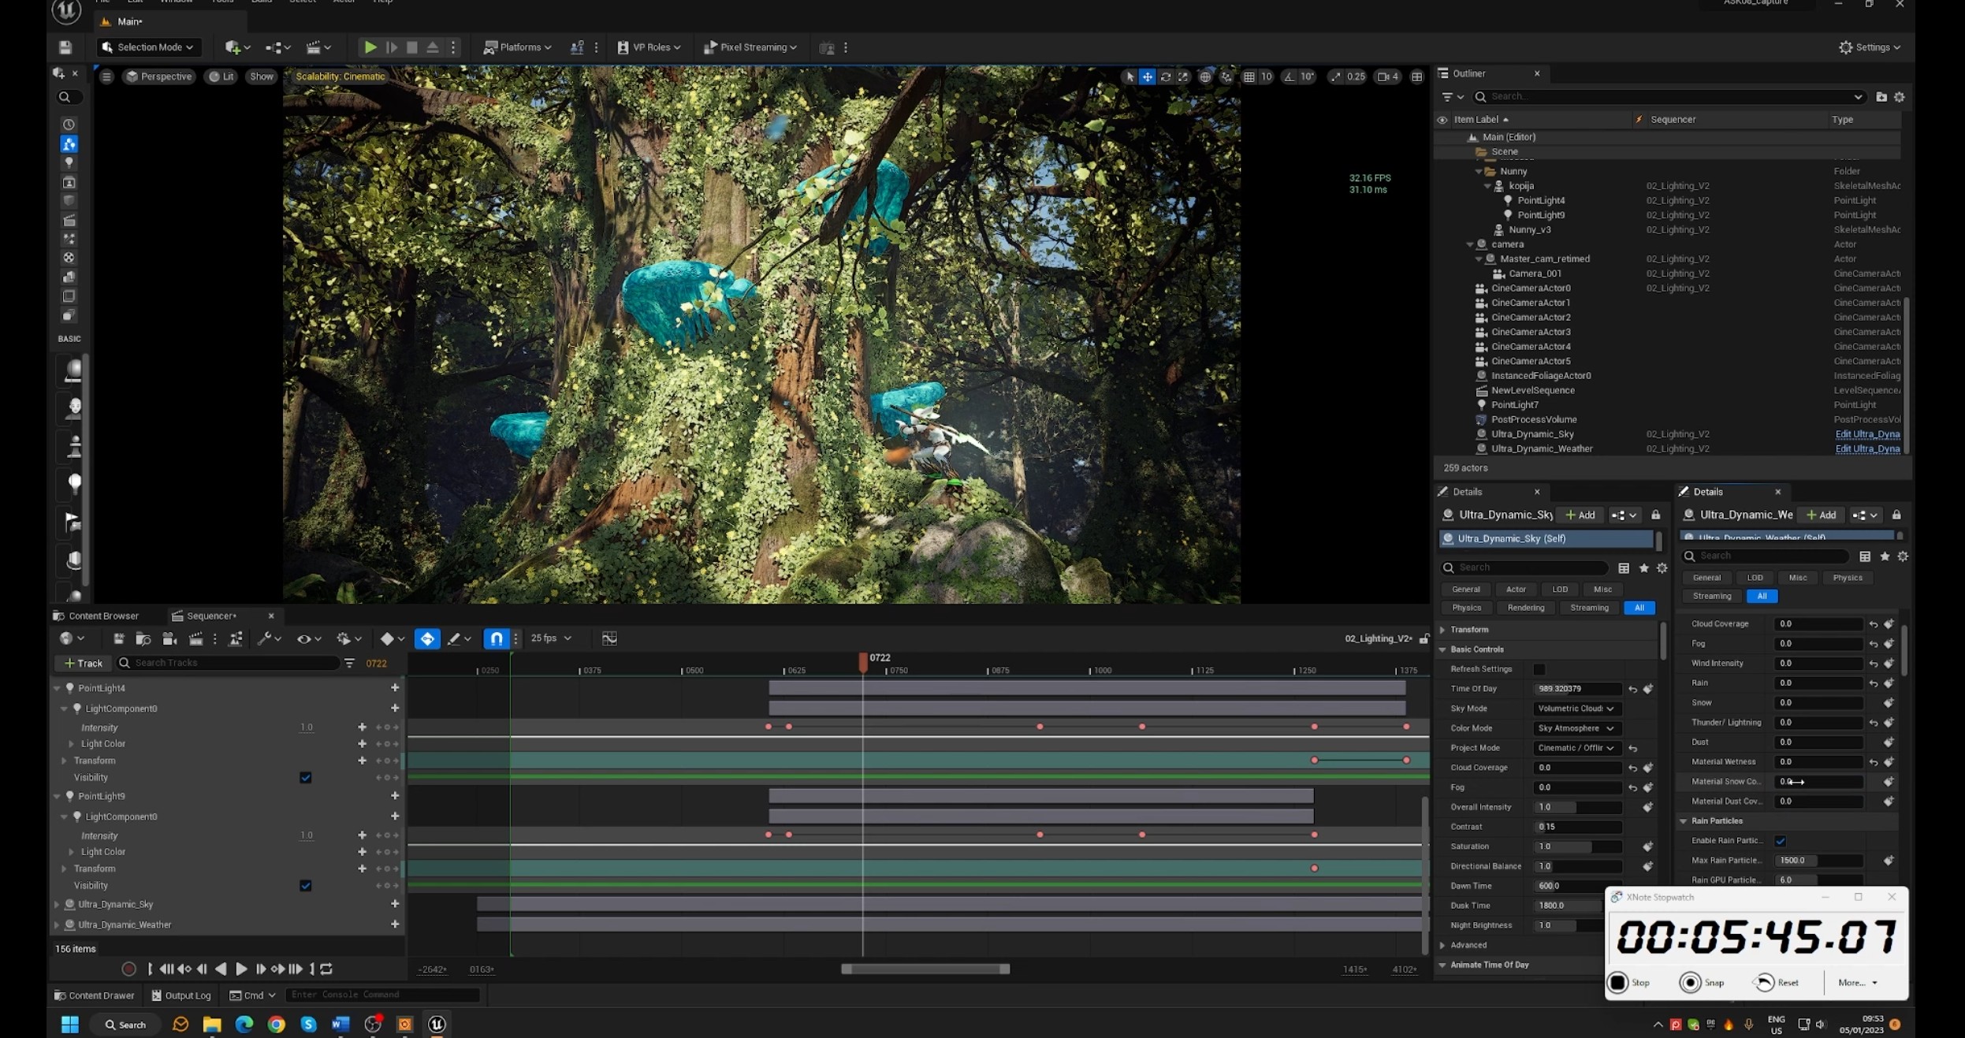Click the Edit Ultra_Dynamic_Sky link in Outliner

tap(1866, 434)
